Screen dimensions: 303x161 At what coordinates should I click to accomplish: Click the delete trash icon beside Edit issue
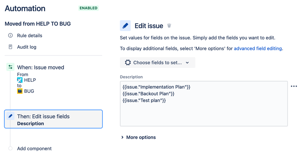[x=169, y=26]
